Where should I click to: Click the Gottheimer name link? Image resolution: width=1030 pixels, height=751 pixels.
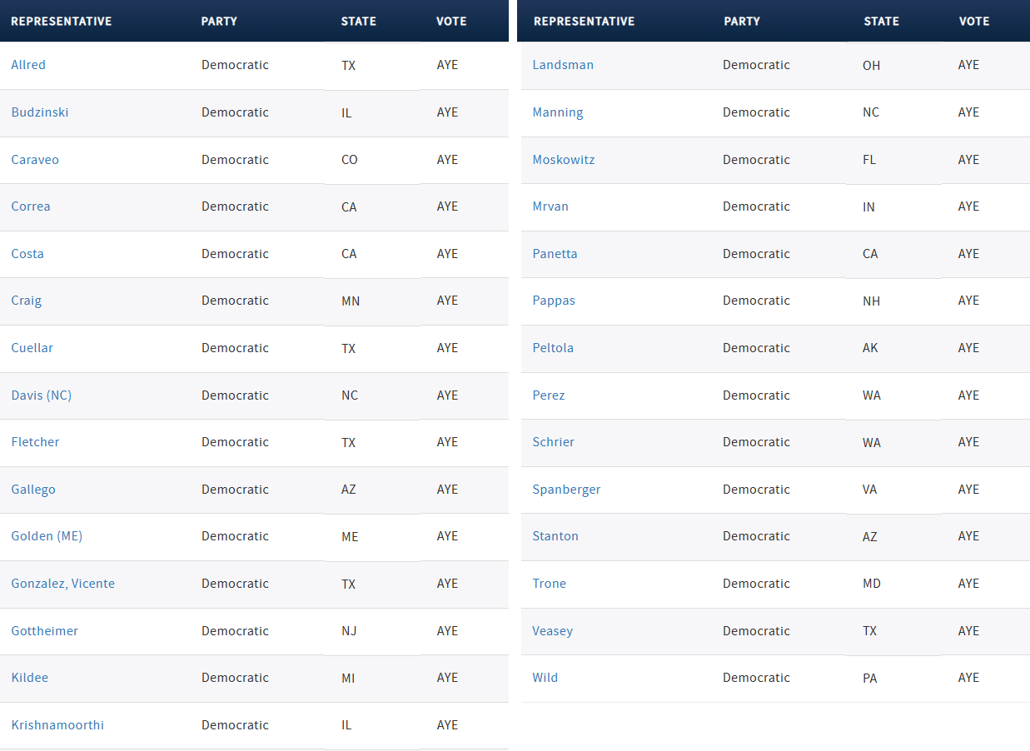(45, 631)
